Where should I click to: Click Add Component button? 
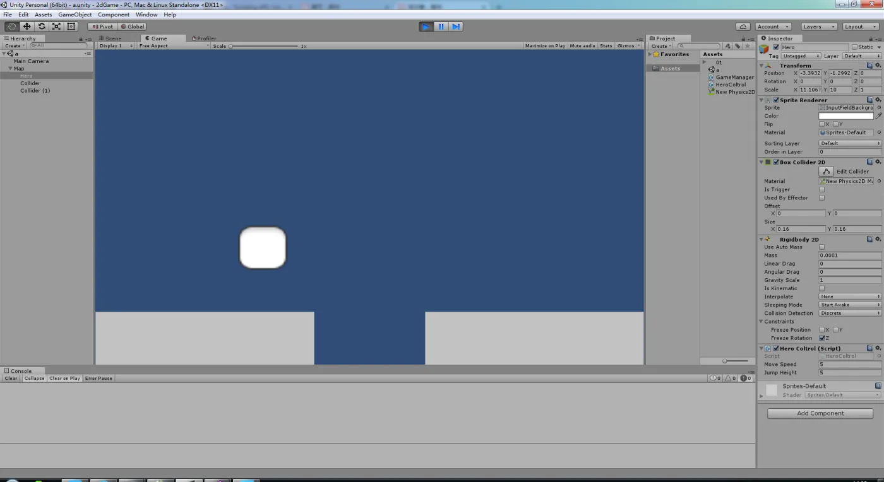click(x=820, y=413)
